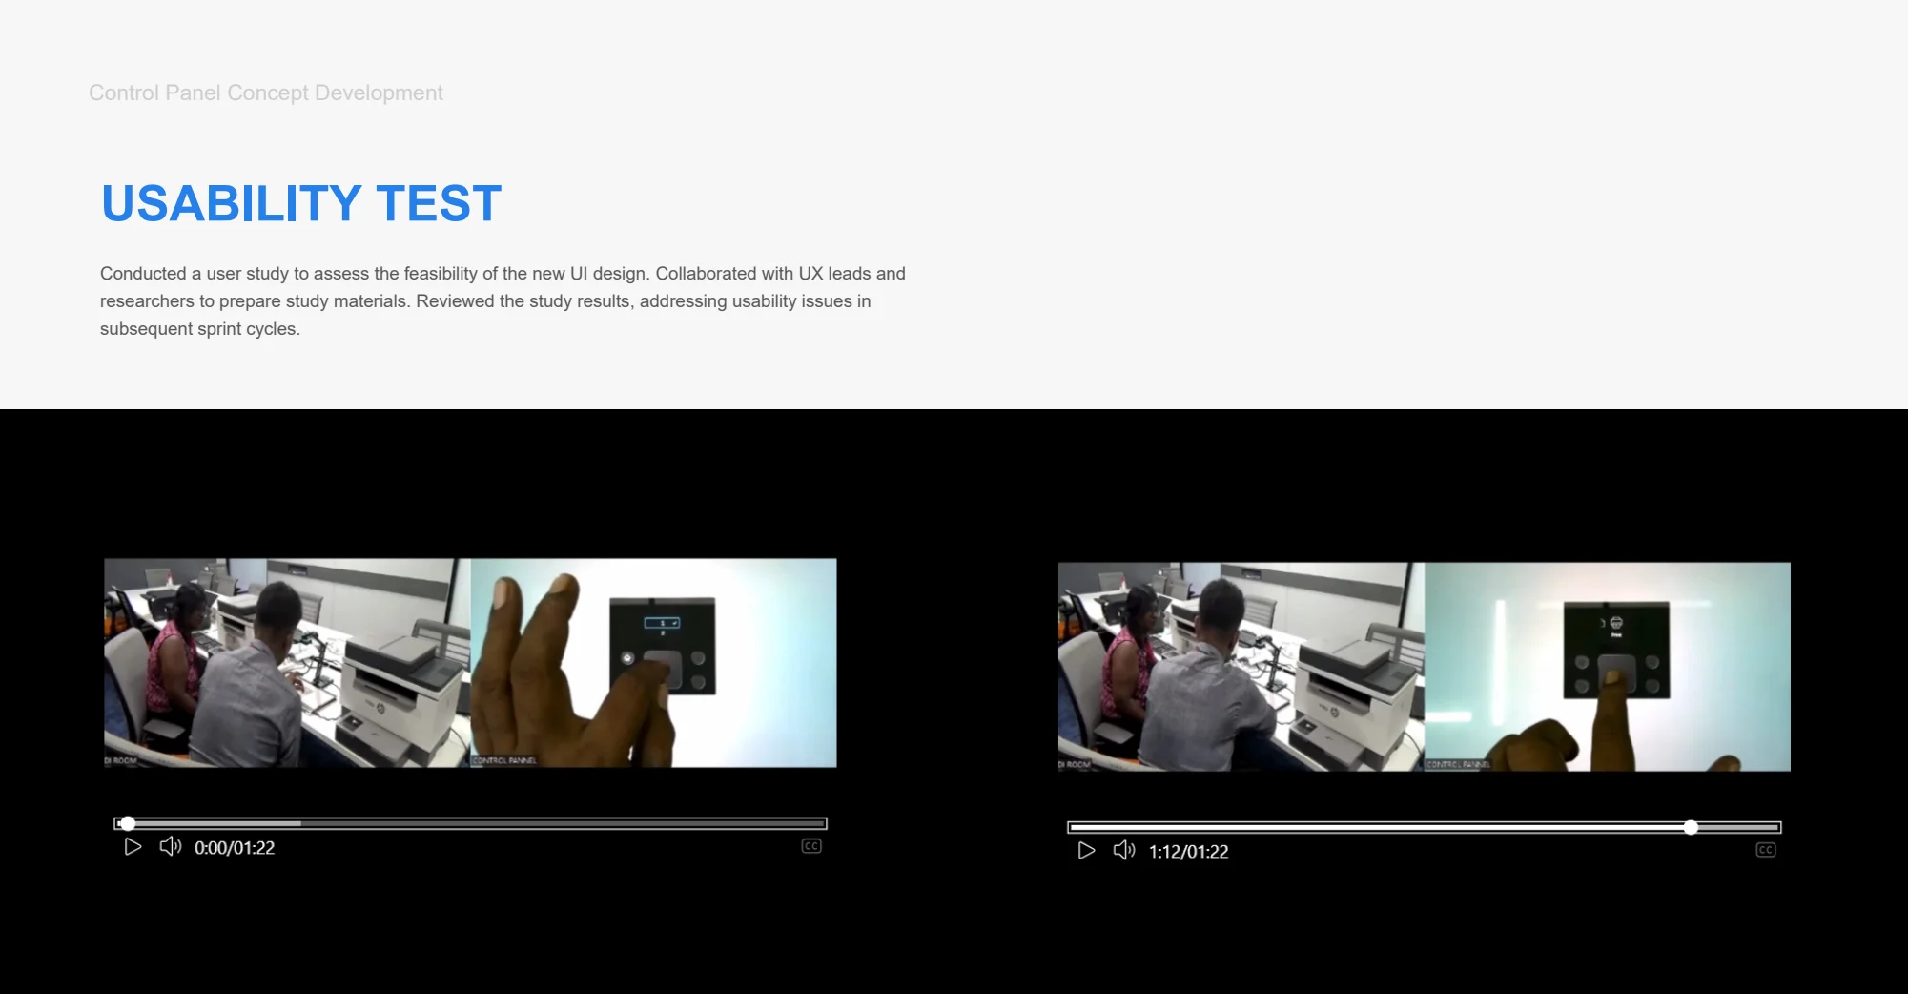Click Control Panel Concept Development text
The image size is (1908, 994).
click(x=266, y=93)
